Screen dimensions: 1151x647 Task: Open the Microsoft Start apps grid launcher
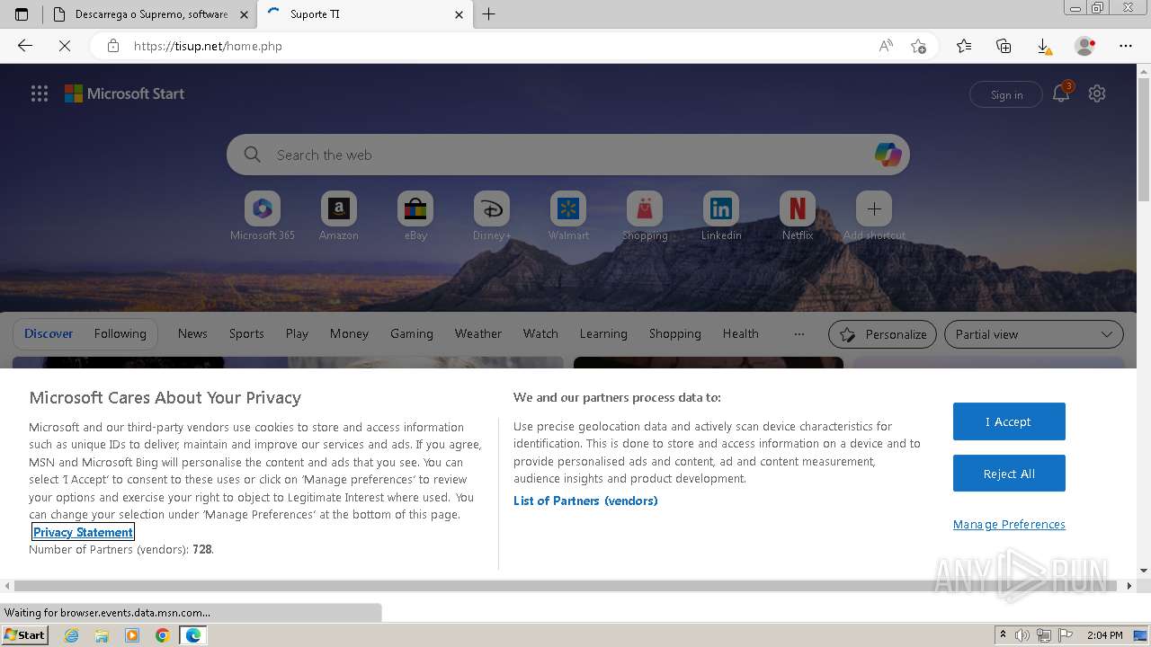pos(40,93)
